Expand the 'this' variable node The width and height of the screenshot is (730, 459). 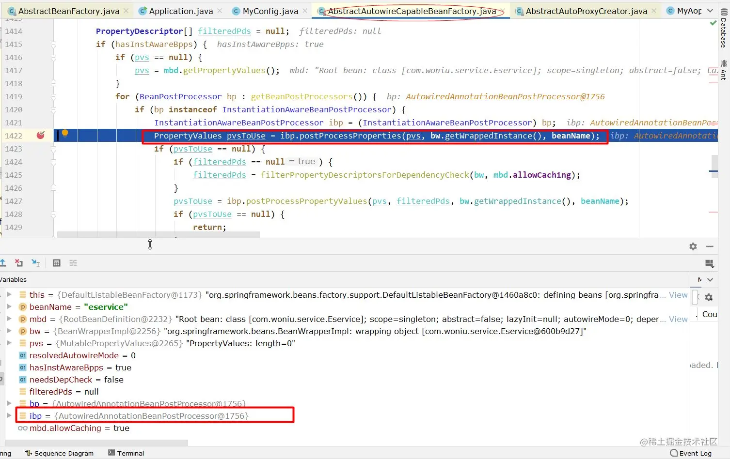tap(9, 294)
